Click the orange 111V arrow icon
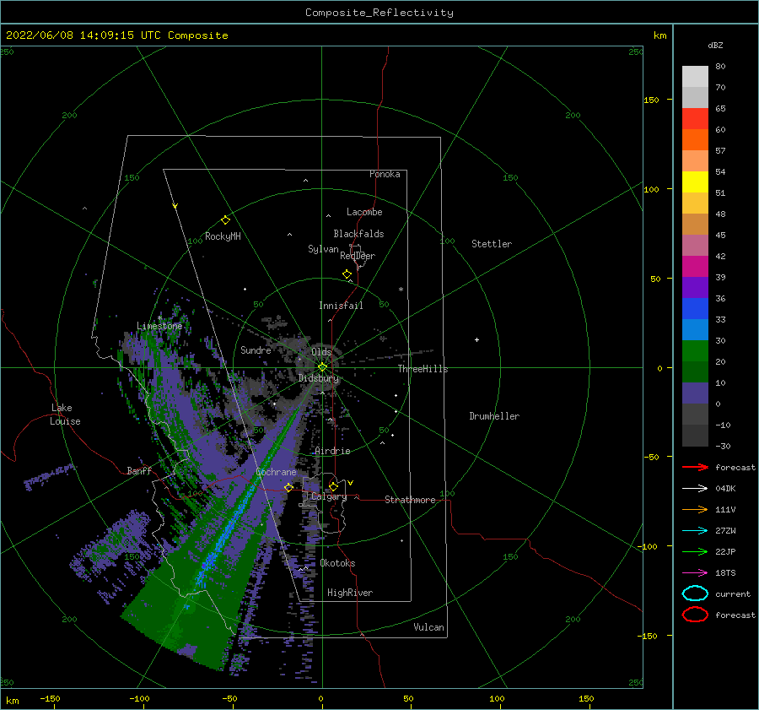Viewport: 759px width, 710px height. (695, 509)
